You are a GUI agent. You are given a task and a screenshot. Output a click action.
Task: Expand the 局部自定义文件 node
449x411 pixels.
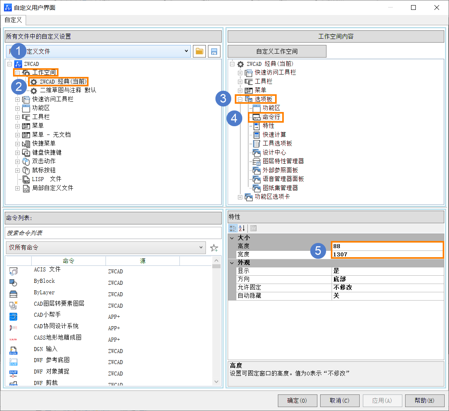(x=17, y=189)
